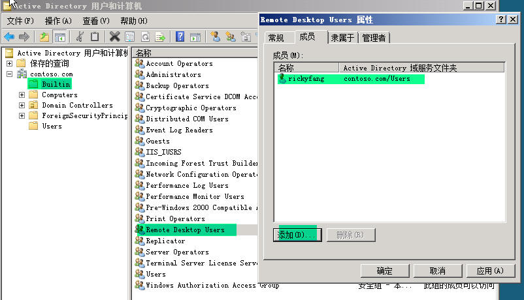Click the Refresh toolbar icon
The height and width of the screenshot is (300, 524).
pos(144,37)
